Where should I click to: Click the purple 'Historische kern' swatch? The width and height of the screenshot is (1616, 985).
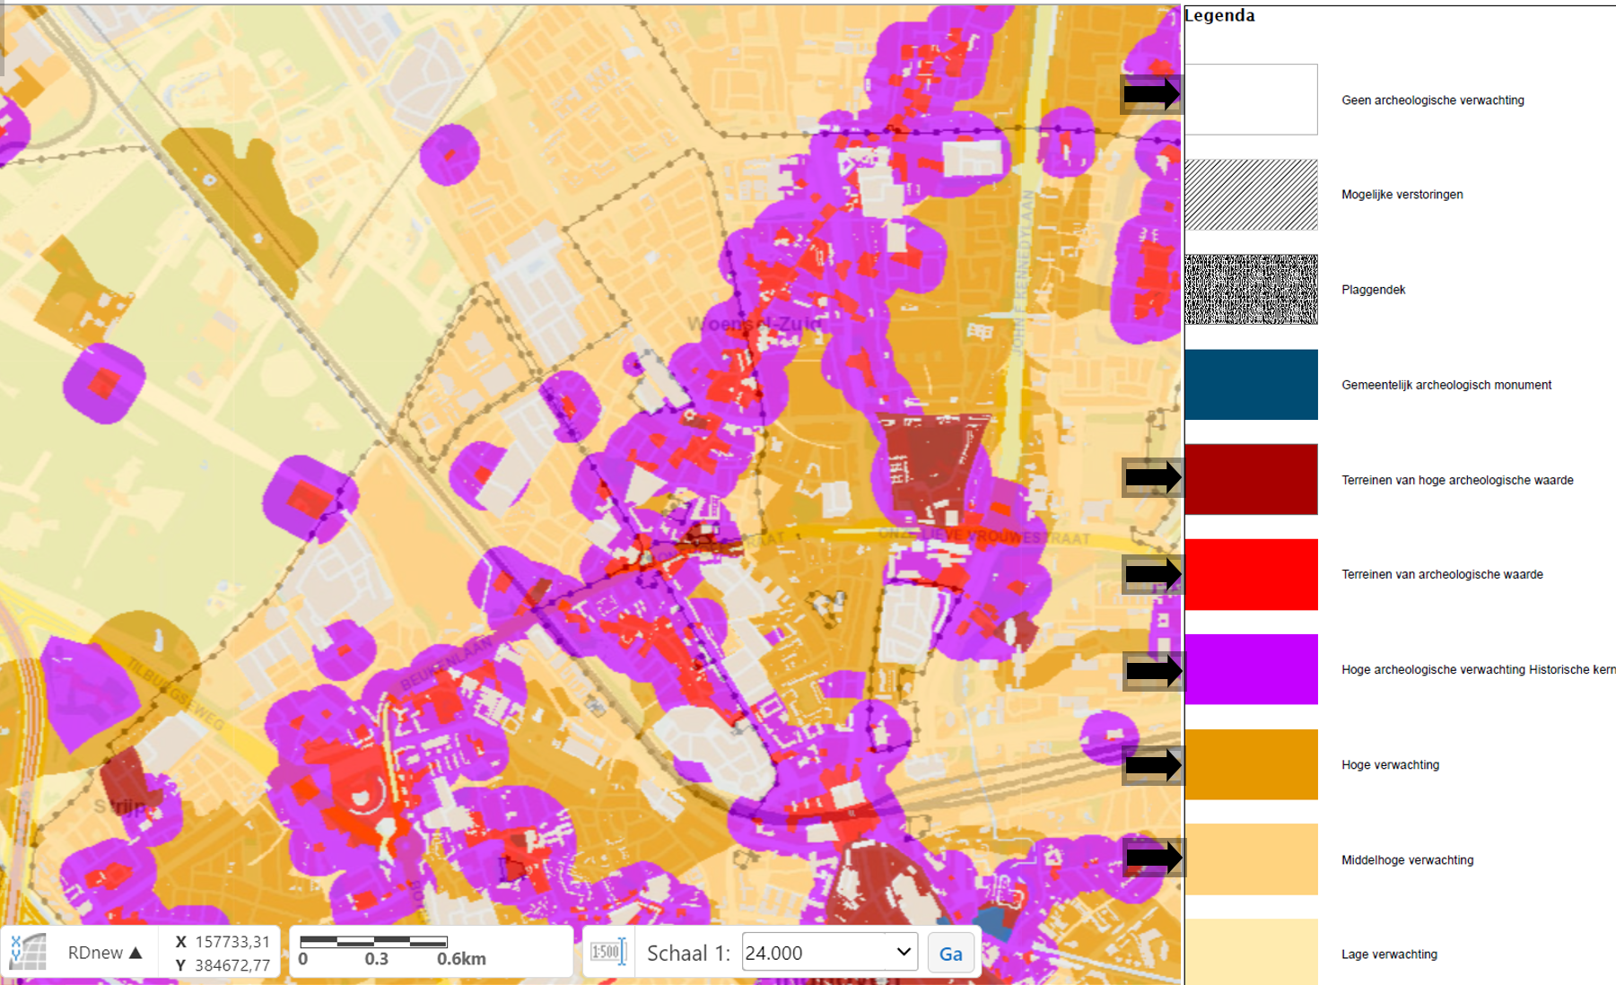click(1251, 669)
